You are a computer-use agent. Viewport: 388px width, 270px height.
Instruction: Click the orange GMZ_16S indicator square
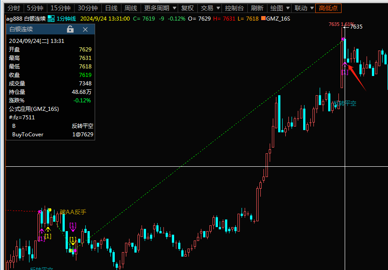(x=263, y=18)
